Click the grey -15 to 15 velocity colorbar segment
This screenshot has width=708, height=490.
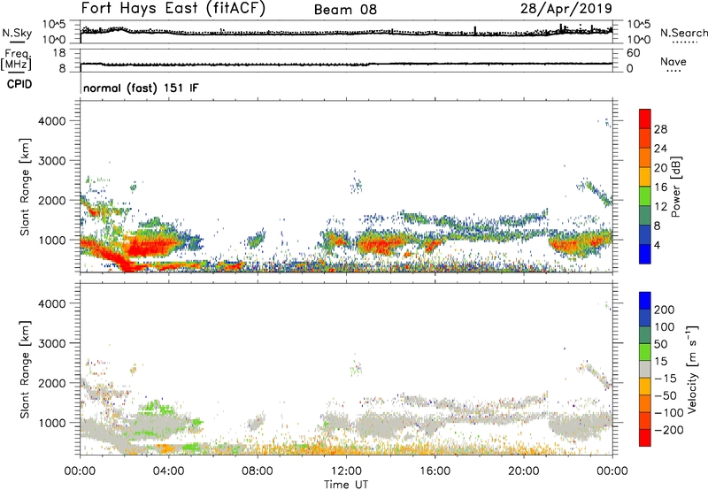click(645, 370)
